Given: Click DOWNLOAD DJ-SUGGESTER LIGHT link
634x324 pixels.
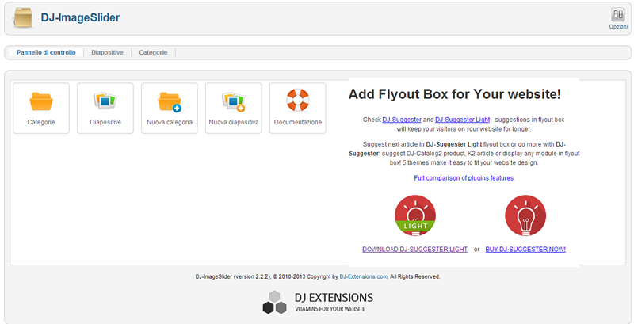Looking at the screenshot, I should coord(414,250).
